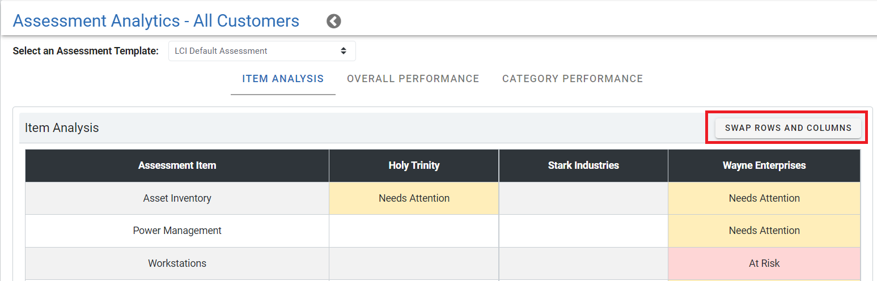This screenshot has height=281, width=877.
Task: Click the Wayne Enterprises column header
Action: pos(764,165)
